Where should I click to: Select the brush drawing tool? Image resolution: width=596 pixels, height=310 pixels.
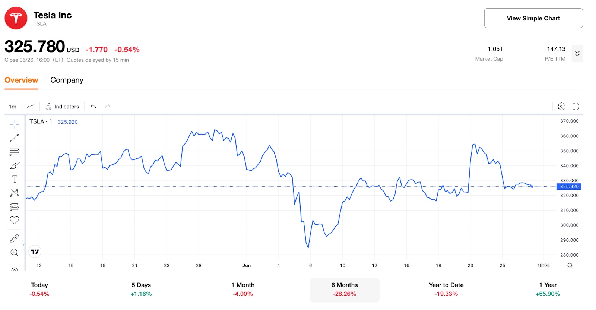(x=14, y=165)
